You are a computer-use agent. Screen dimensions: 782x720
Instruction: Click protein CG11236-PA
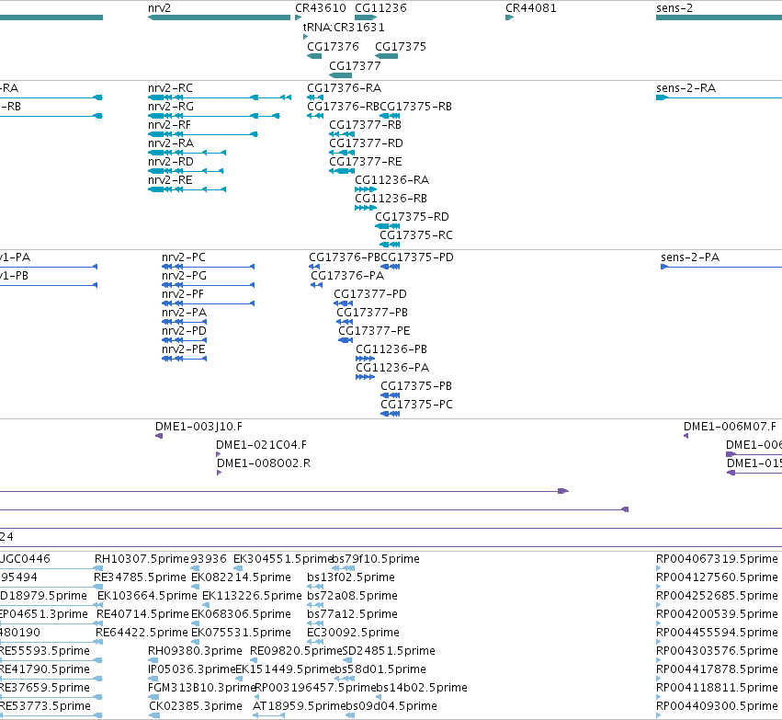pyautogui.click(x=392, y=369)
